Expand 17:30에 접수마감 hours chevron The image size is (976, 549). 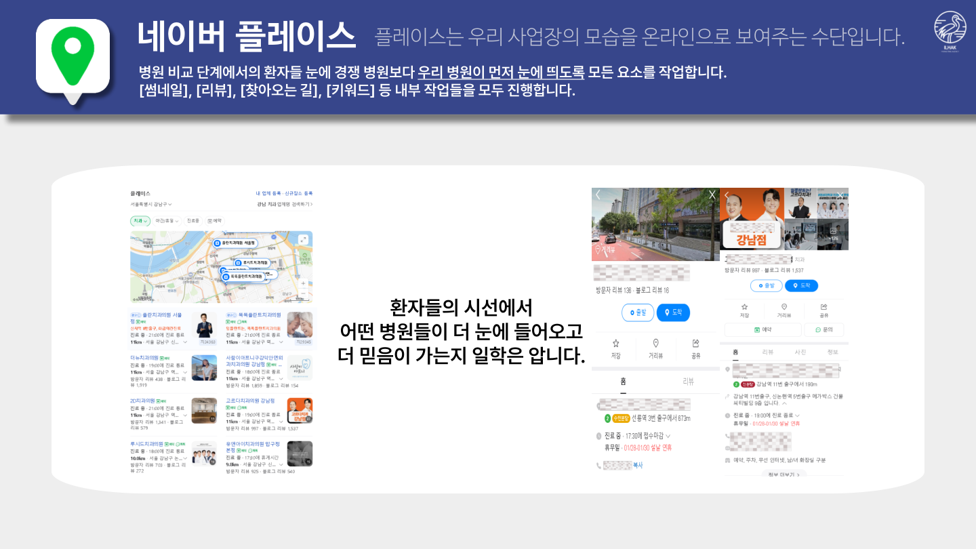(x=668, y=436)
